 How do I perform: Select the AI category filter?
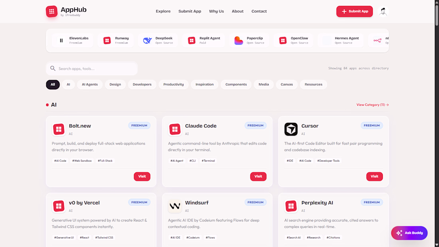[x=68, y=84]
